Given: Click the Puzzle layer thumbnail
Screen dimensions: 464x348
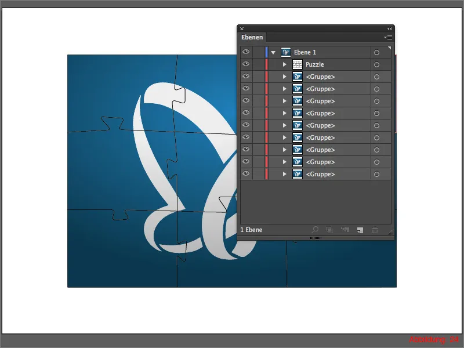Looking at the screenshot, I should (x=298, y=64).
